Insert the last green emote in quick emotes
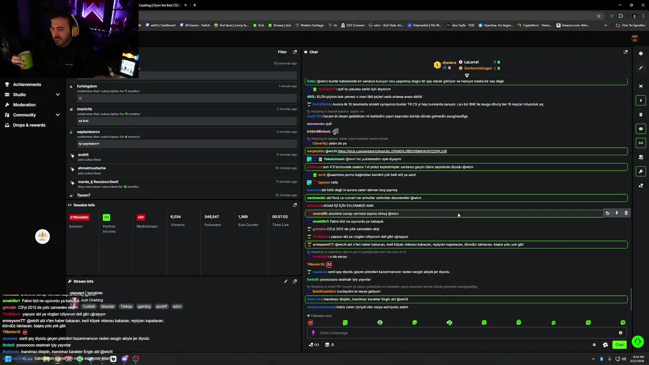The height and width of the screenshot is (365, 649). click(x=623, y=322)
